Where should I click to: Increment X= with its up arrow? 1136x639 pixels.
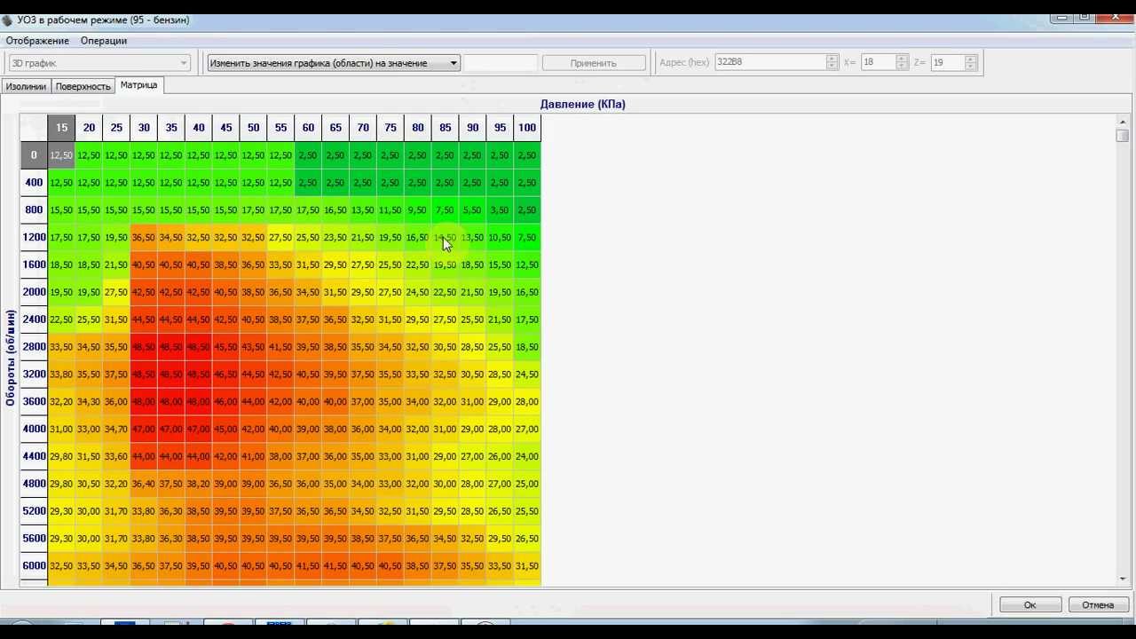(x=902, y=59)
